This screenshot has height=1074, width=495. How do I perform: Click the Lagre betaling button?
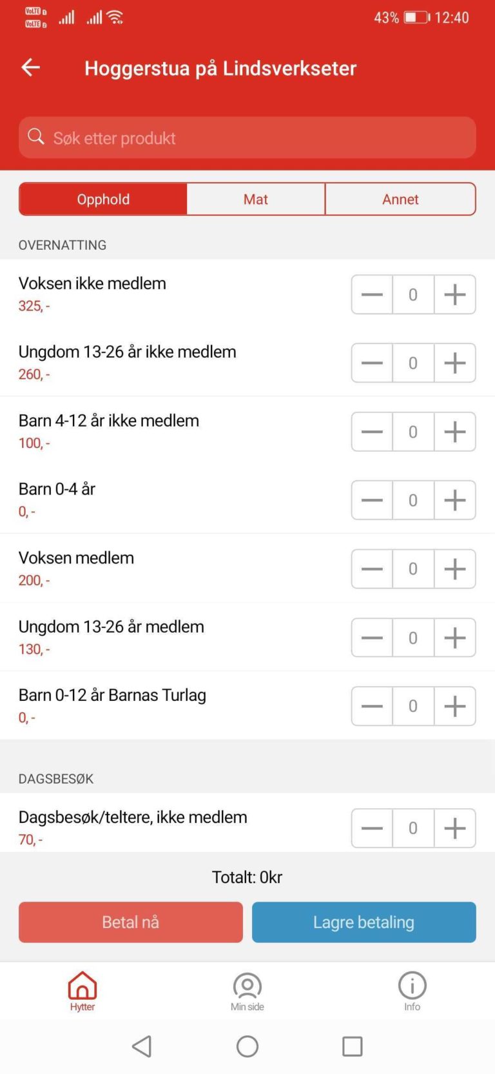(x=364, y=922)
